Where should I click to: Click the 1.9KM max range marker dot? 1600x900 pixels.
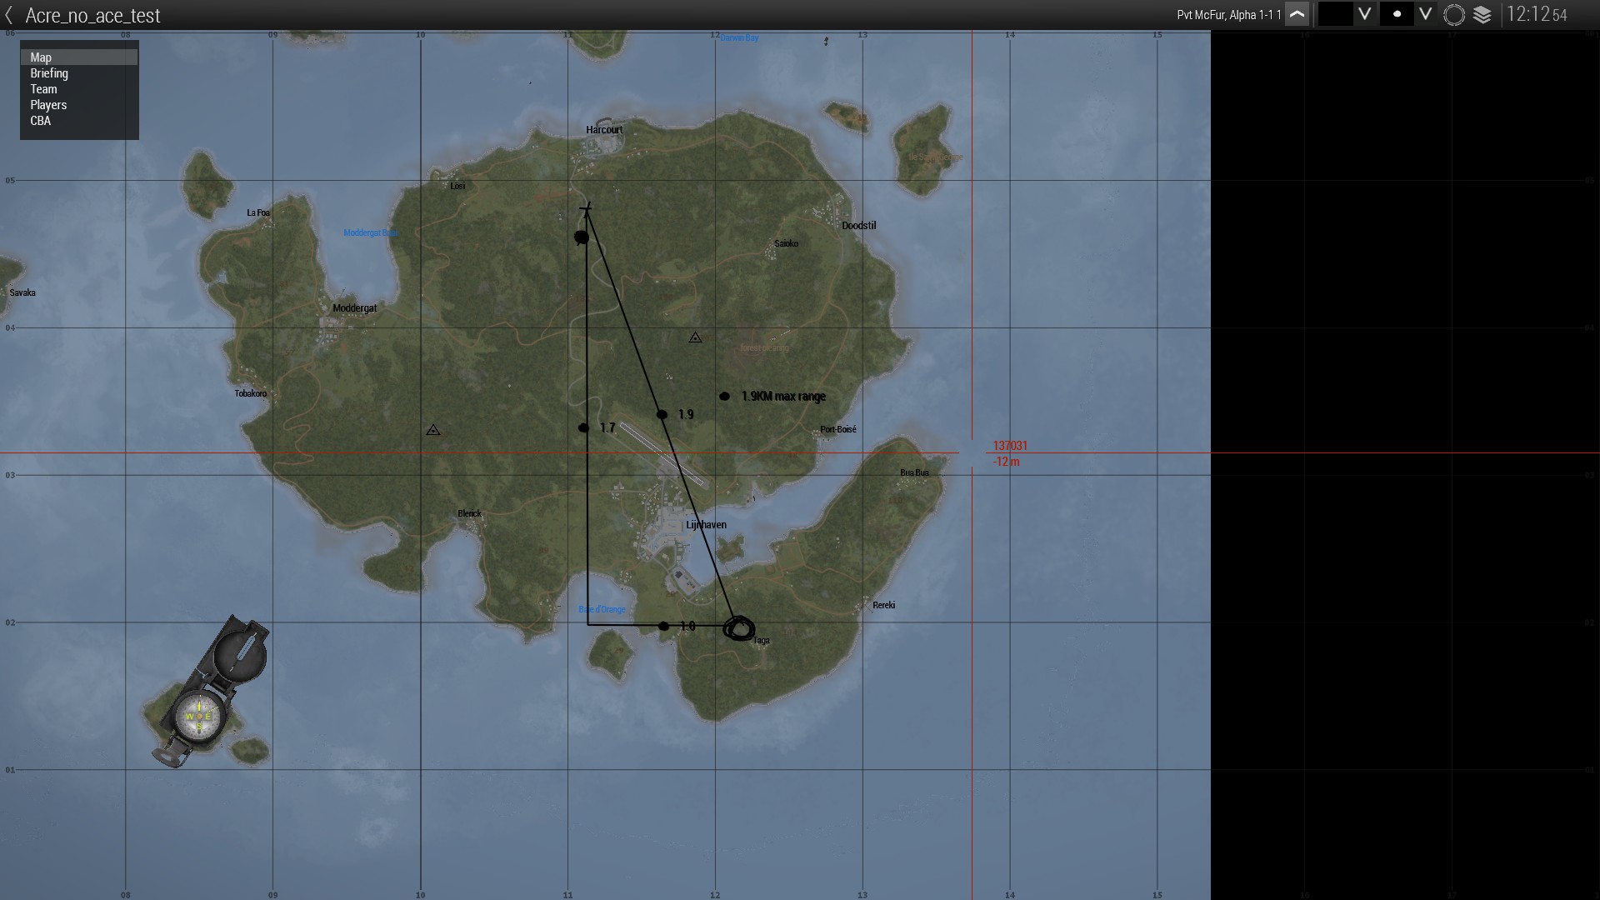pos(724,397)
